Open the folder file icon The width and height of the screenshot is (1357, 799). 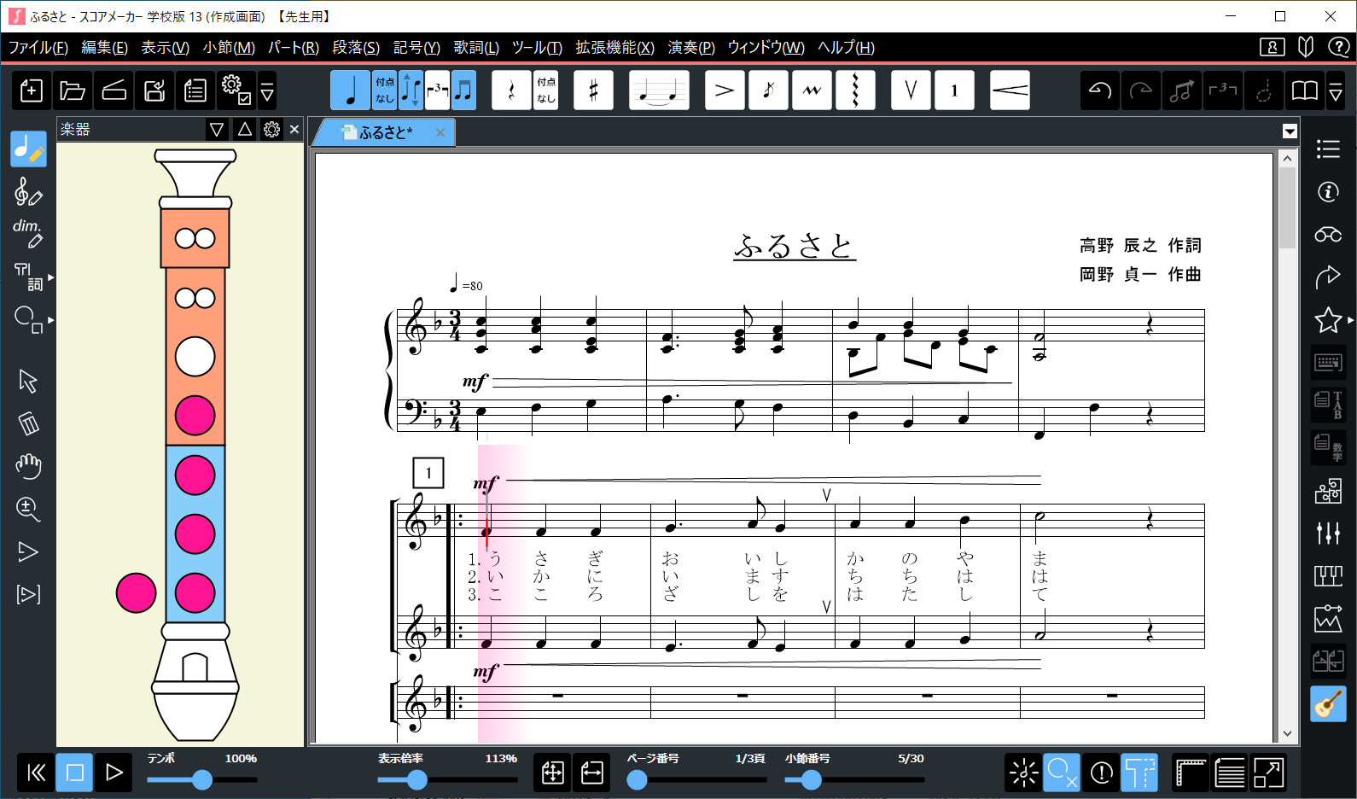pos(73,90)
